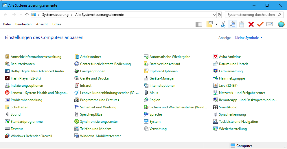The width and height of the screenshot is (287, 149).
Task: Click the Synchronisierungscenter green icon
Action: coord(76,121)
